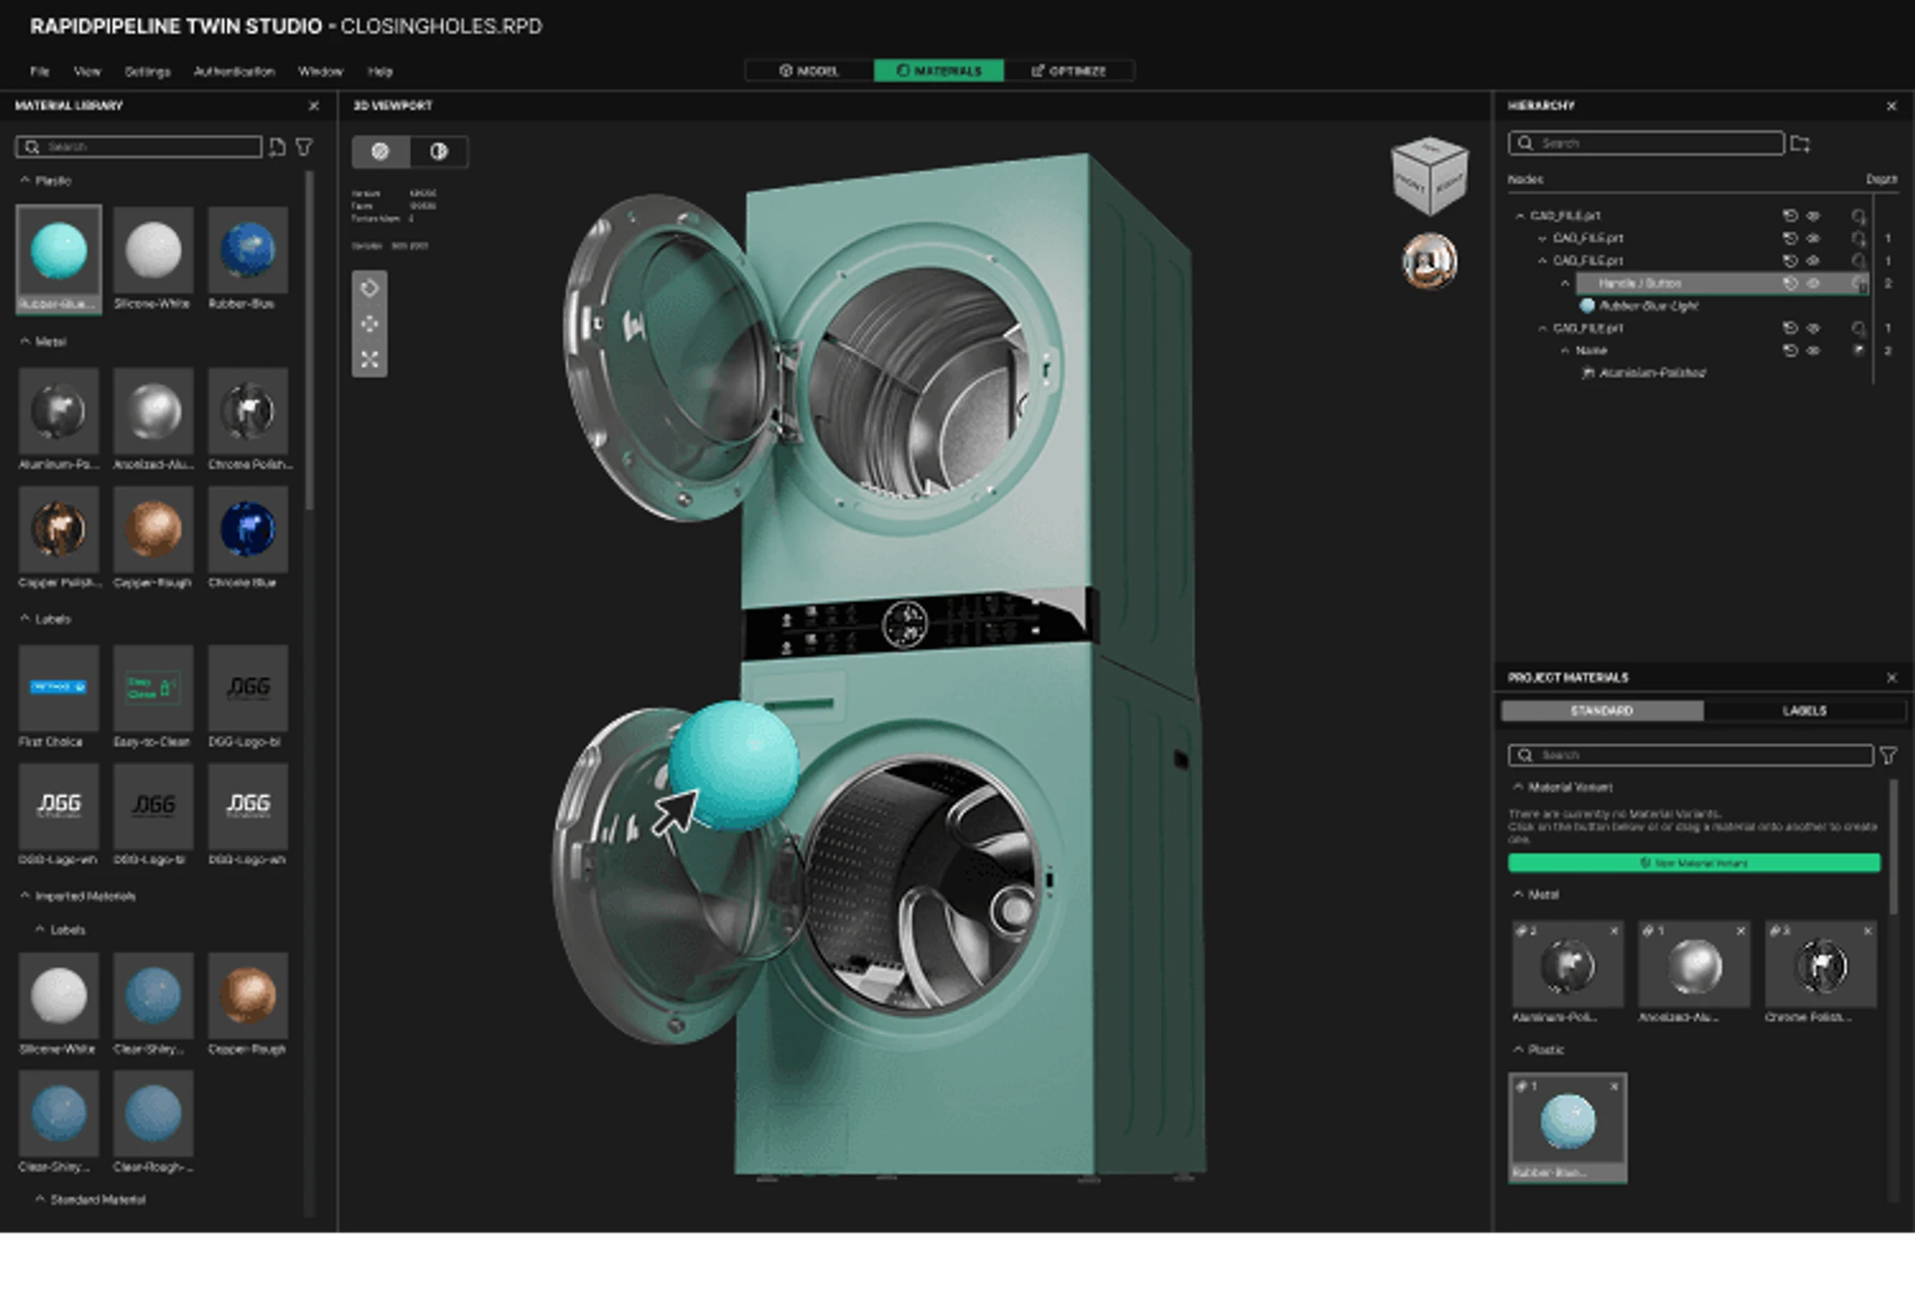The width and height of the screenshot is (1915, 1309).
Task: Switch to Labels in Project Materials
Action: (1804, 711)
